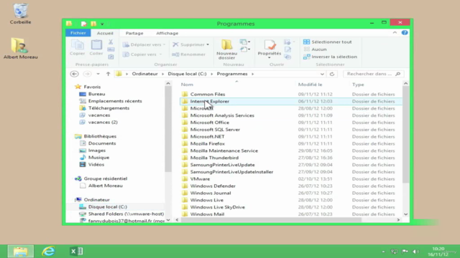
Task: Open the Vidéos library
Action: pyautogui.click(x=96, y=164)
